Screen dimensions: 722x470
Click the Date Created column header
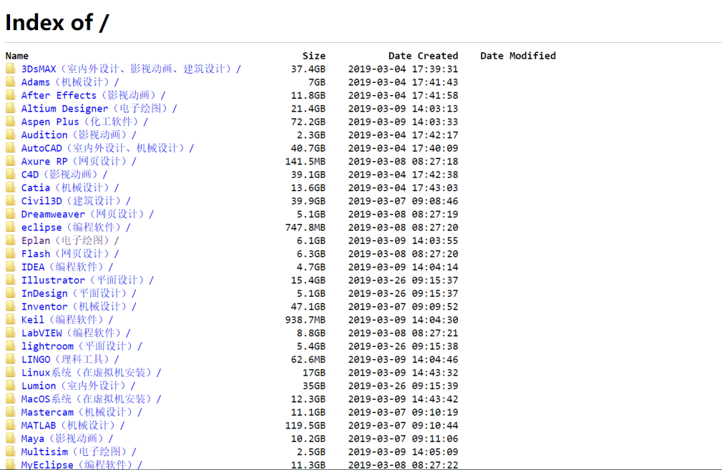(423, 55)
